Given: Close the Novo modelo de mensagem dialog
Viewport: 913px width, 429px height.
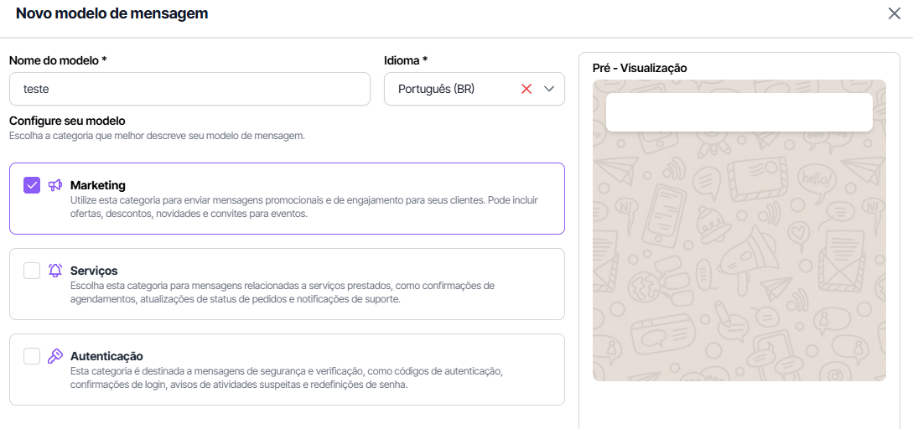Looking at the screenshot, I should coord(895,13).
